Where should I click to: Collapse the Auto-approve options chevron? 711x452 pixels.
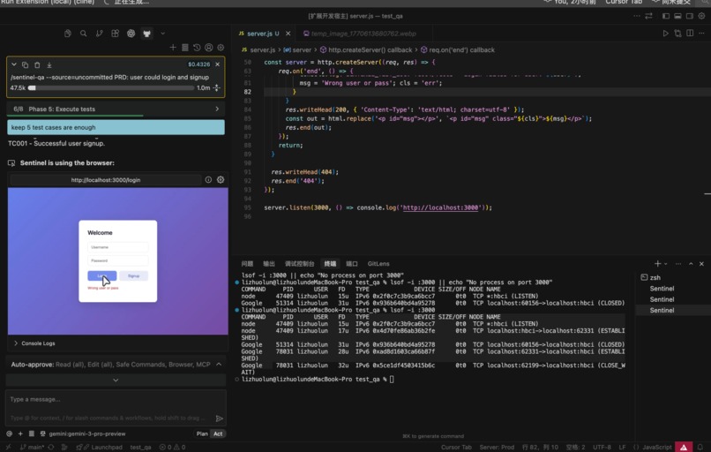pyautogui.click(x=219, y=365)
